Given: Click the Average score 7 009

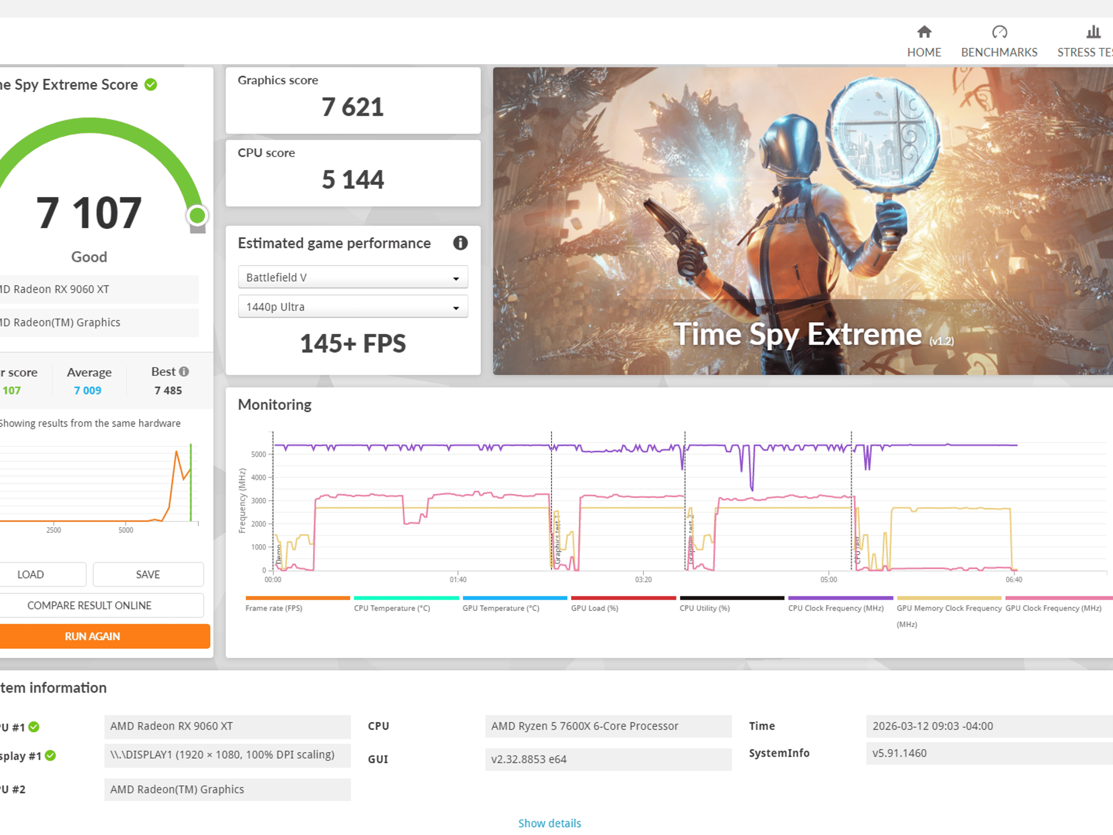Looking at the screenshot, I should [x=87, y=390].
